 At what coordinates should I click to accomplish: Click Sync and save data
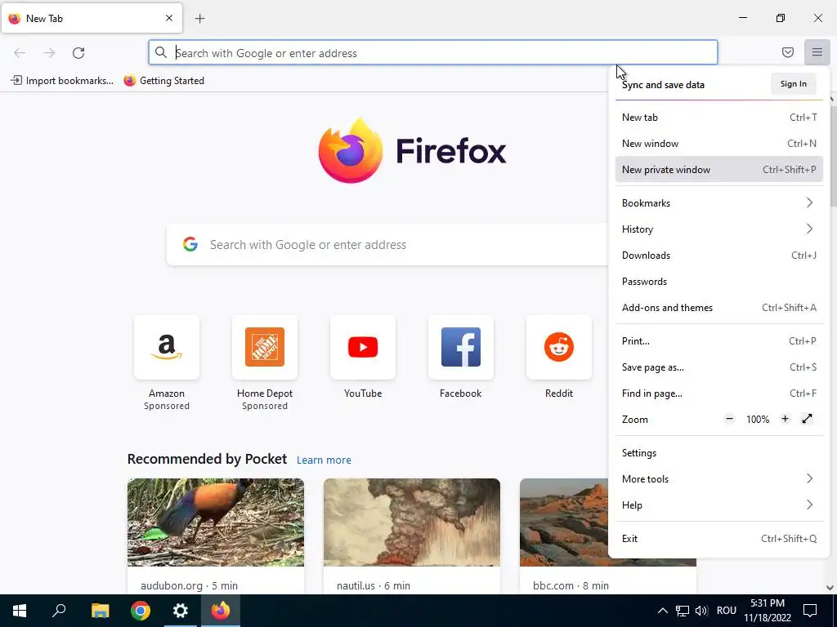point(663,85)
